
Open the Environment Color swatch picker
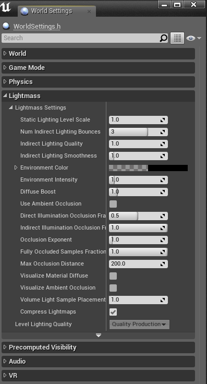coord(148,168)
